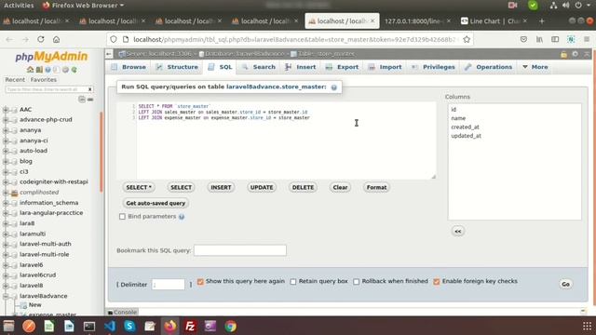596x335 pixels.
Task: Open the Firefox Web Browser app menu
Action: tap(83, 6)
